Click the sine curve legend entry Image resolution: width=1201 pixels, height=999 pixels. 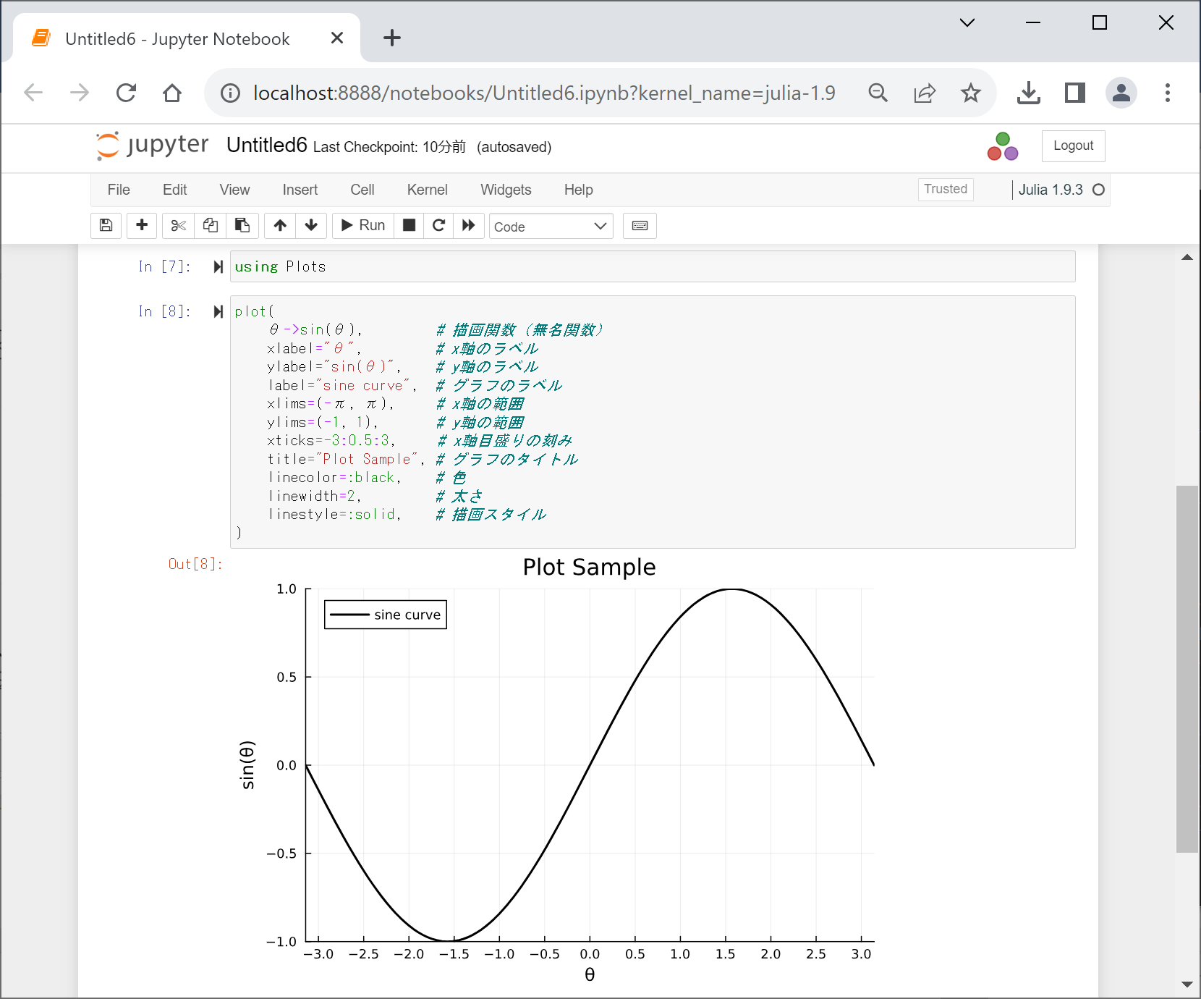pos(386,615)
